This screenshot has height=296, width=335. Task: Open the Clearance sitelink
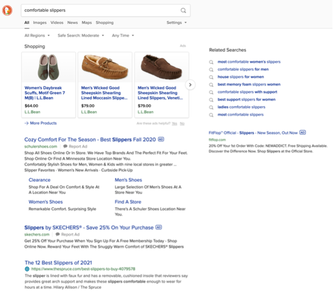click(40, 180)
